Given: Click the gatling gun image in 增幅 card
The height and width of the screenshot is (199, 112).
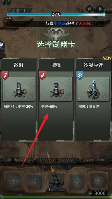Looking at the screenshot, I should pyautogui.click(x=56, y=89).
